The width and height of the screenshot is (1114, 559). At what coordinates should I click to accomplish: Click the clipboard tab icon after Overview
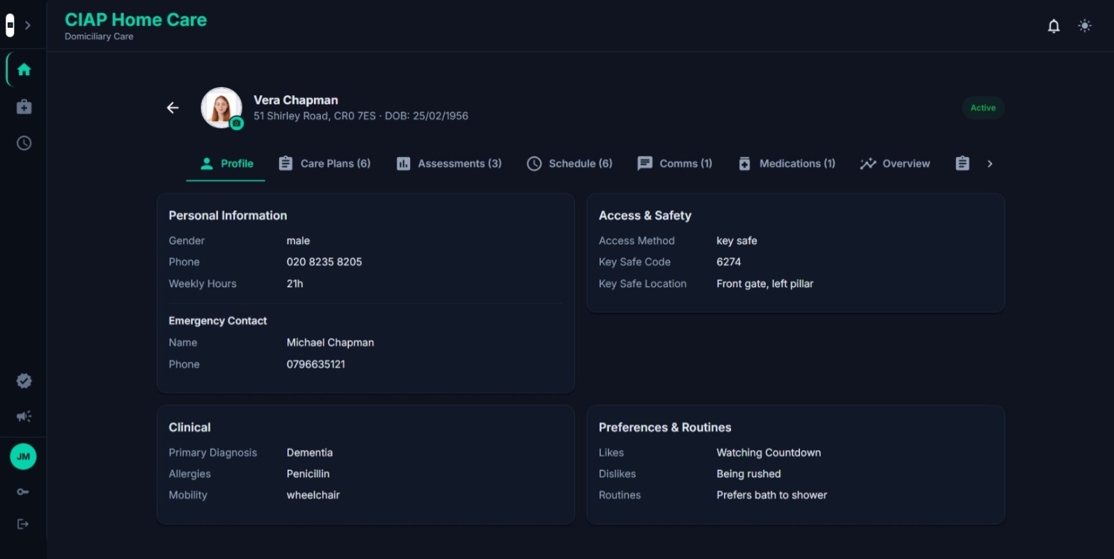962,163
